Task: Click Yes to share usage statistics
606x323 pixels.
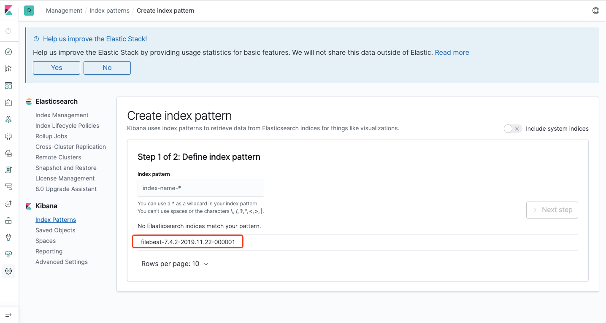Action: pyautogui.click(x=57, y=67)
